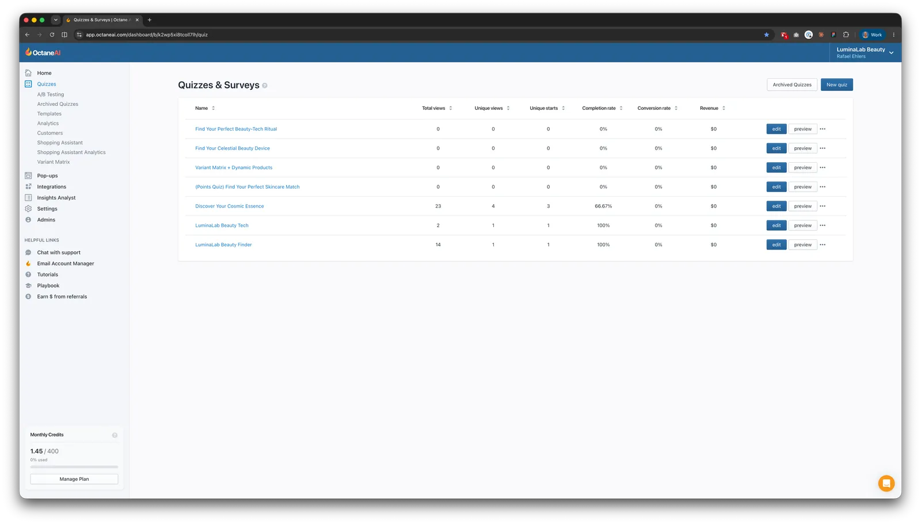The height and width of the screenshot is (524, 921).
Task: Open more options for Variant Matrix + Dynamic Products
Action: [823, 167]
